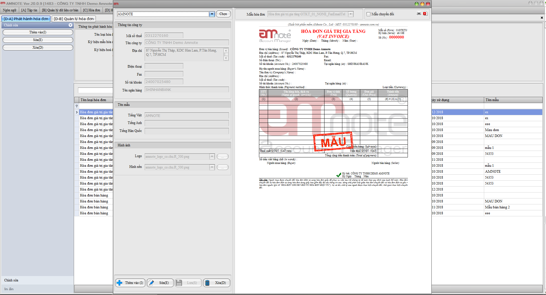Click the Điện thoại field
Screen dimensions: 546x295
click(164, 66)
